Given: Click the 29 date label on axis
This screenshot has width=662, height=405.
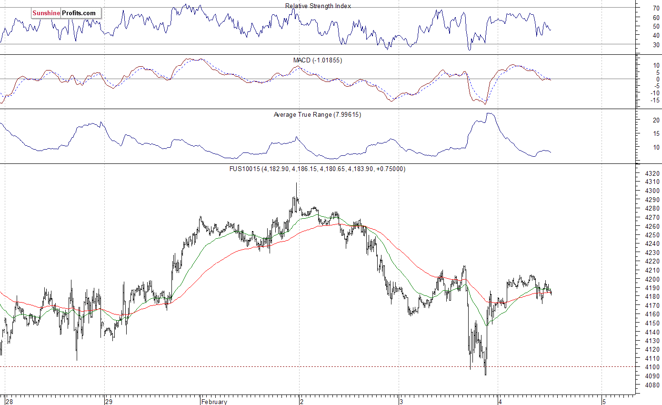Looking at the screenshot, I should 109,402.
